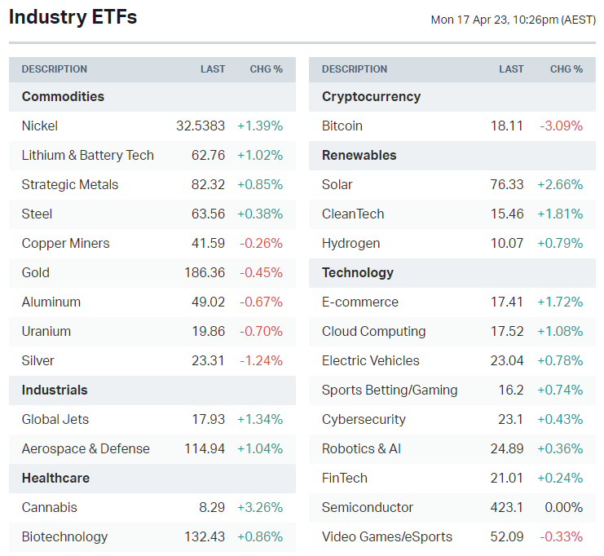
Task: Open the Solar ETF entry
Action: point(337,184)
